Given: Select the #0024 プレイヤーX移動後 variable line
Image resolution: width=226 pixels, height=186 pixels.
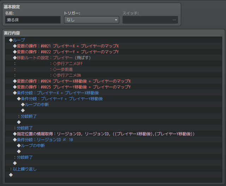Looking at the screenshot, I should coord(113,81).
